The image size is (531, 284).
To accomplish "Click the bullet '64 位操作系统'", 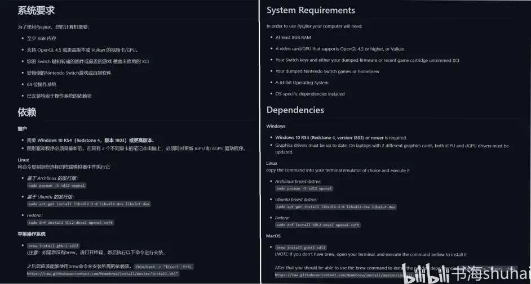I will point(42,84).
